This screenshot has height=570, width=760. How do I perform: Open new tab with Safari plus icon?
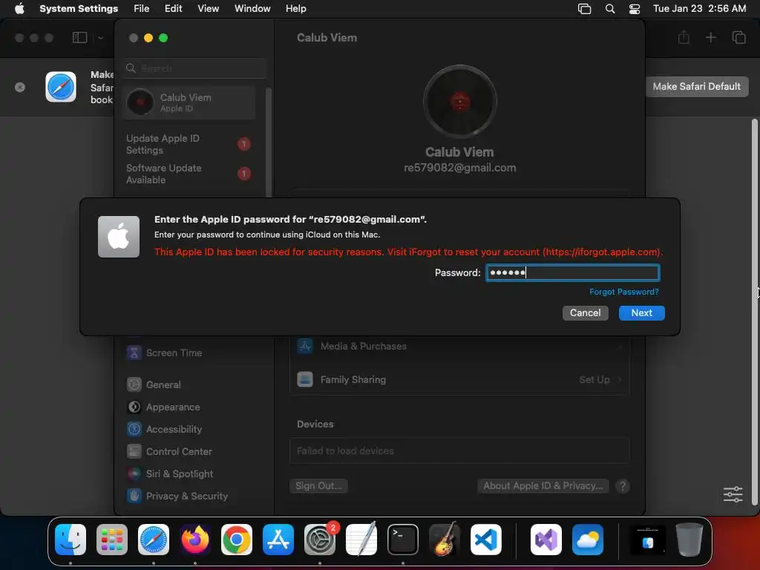pyautogui.click(x=710, y=37)
